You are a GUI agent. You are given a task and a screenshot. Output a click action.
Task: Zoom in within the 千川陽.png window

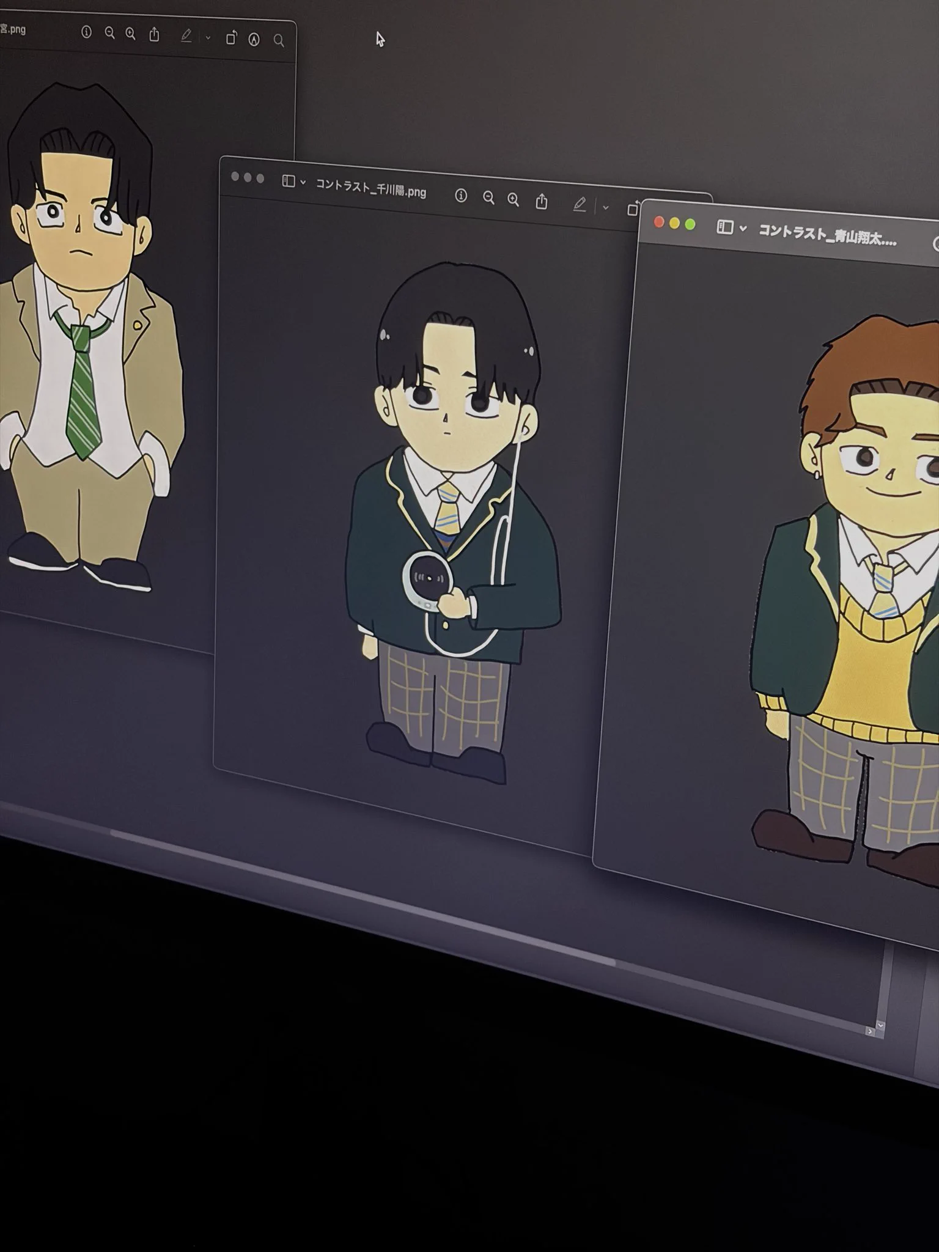513,199
